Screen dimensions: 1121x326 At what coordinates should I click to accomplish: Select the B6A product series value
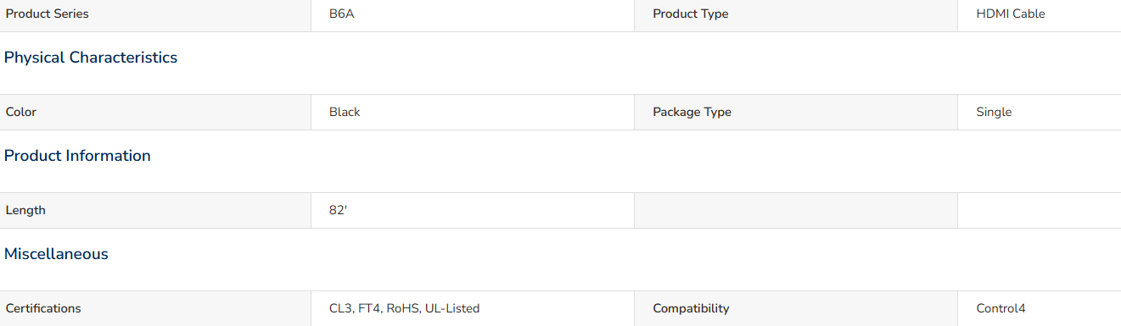click(342, 14)
